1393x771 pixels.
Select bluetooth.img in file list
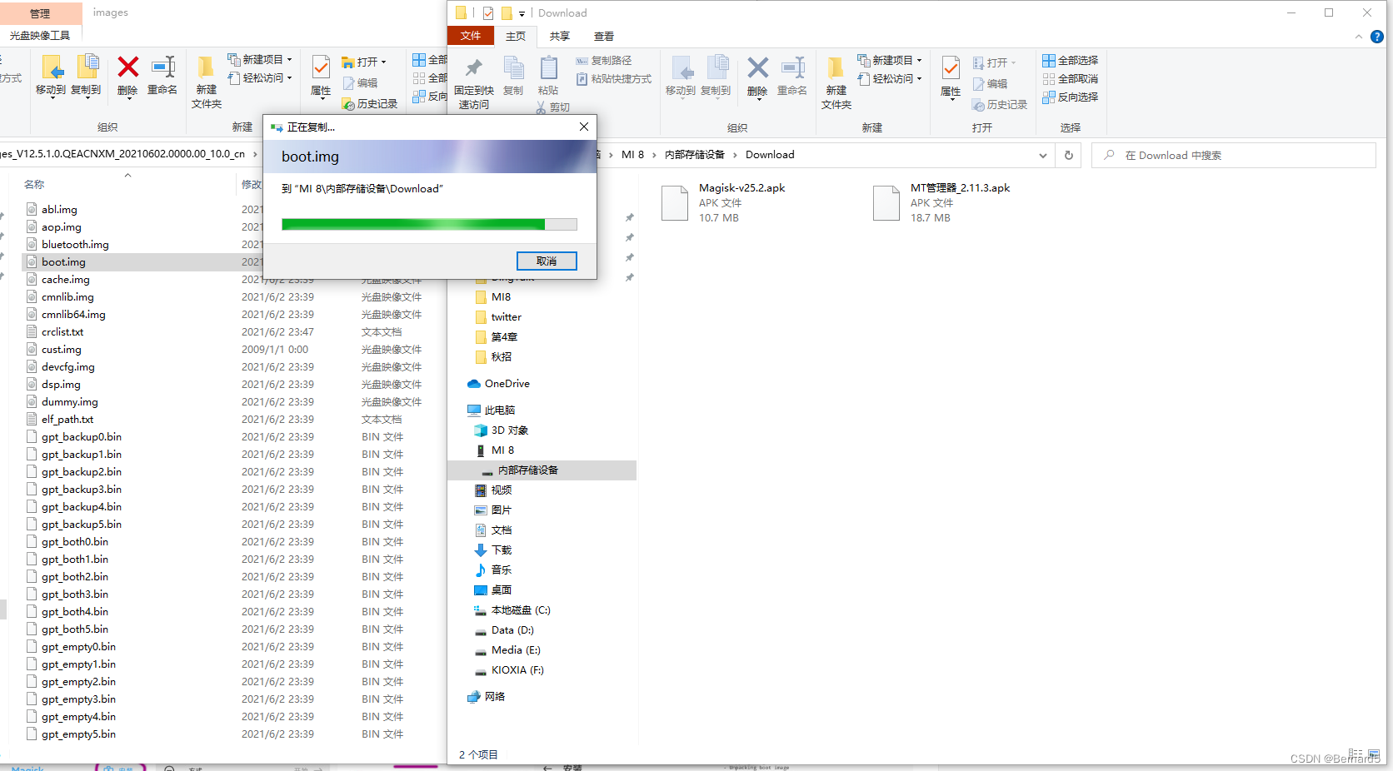pyautogui.click(x=75, y=245)
